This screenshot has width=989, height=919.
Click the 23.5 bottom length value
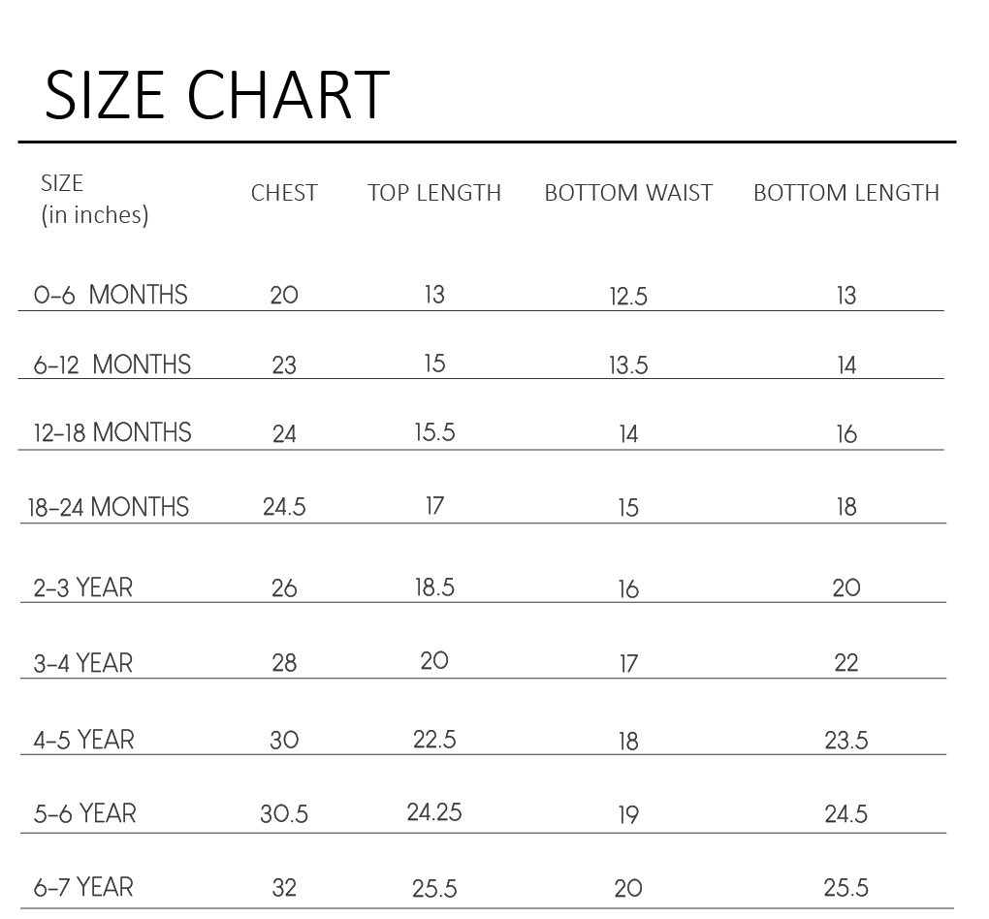click(846, 742)
